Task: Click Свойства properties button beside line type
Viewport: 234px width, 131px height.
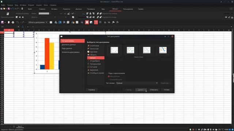Action: [x=165, y=83]
